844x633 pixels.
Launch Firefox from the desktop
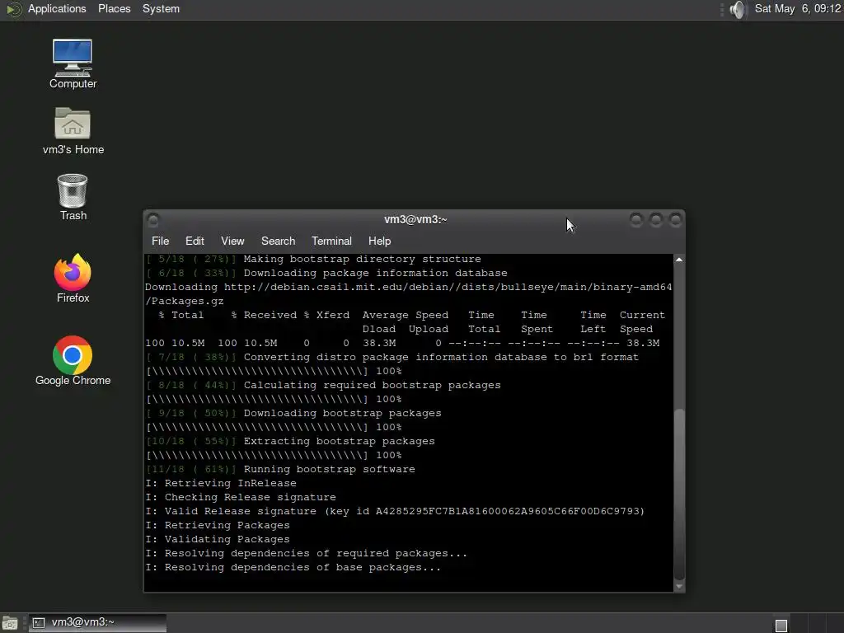pyautogui.click(x=73, y=279)
